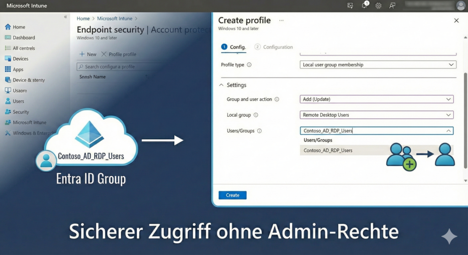Switch to the Configuration step tab
This screenshot has width=468, height=255.
[x=274, y=47]
